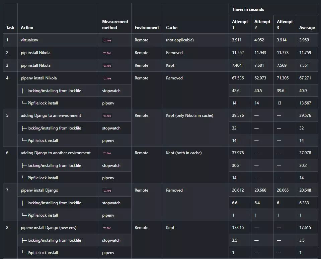Select the "Action" column header

27,28
